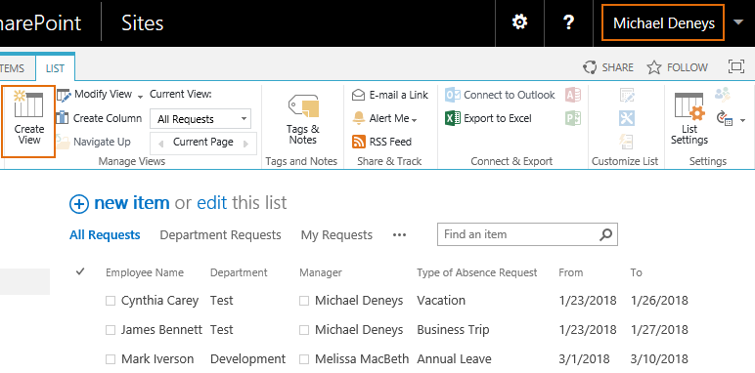755x373 pixels.
Task: Switch to the Department Requests view
Action: (220, 235)
